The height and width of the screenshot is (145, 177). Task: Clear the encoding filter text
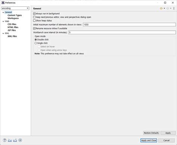point(28,8)
